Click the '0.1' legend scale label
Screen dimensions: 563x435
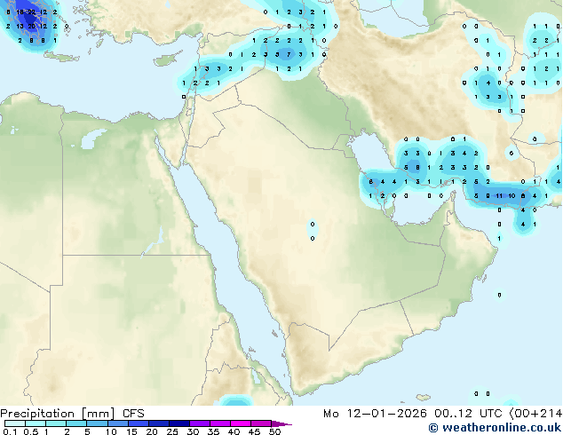click(x=10, y=431)
